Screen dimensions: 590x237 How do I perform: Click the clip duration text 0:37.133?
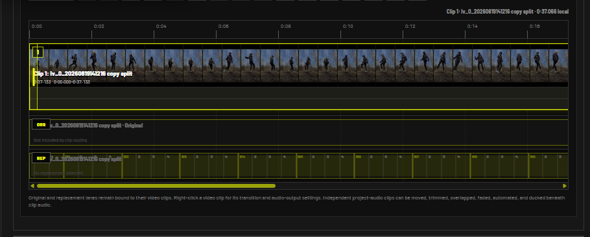pyautogui.click(x=42, y=82)
